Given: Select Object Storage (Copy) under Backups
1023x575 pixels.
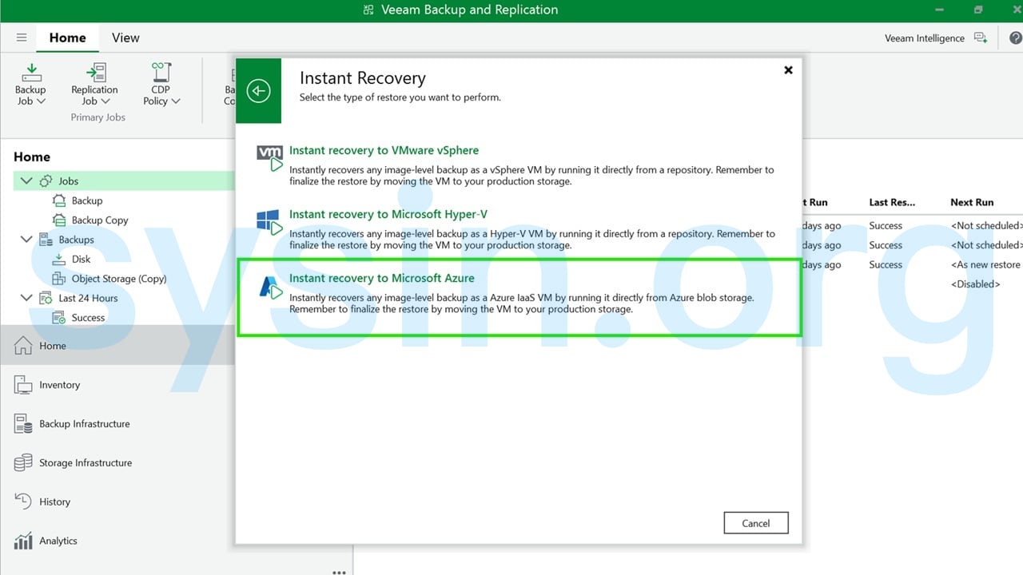Looking at the screenshot, I should pos(117,278).
